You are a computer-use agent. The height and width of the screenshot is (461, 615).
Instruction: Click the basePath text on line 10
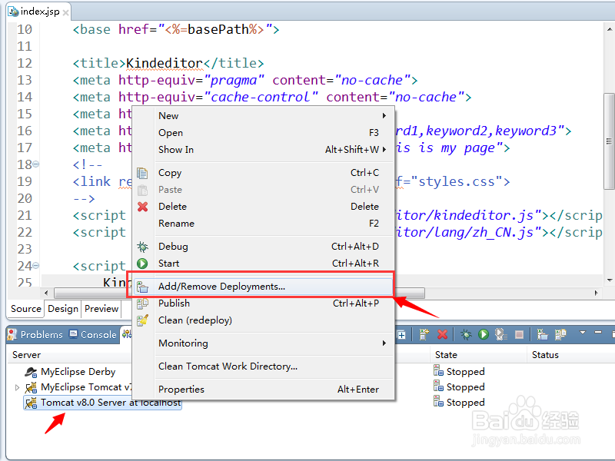click(218, 29)
